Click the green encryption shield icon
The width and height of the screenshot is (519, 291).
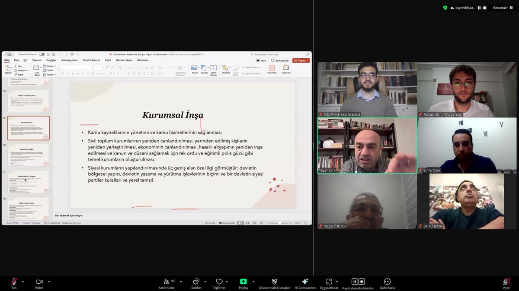coord(445,8)
